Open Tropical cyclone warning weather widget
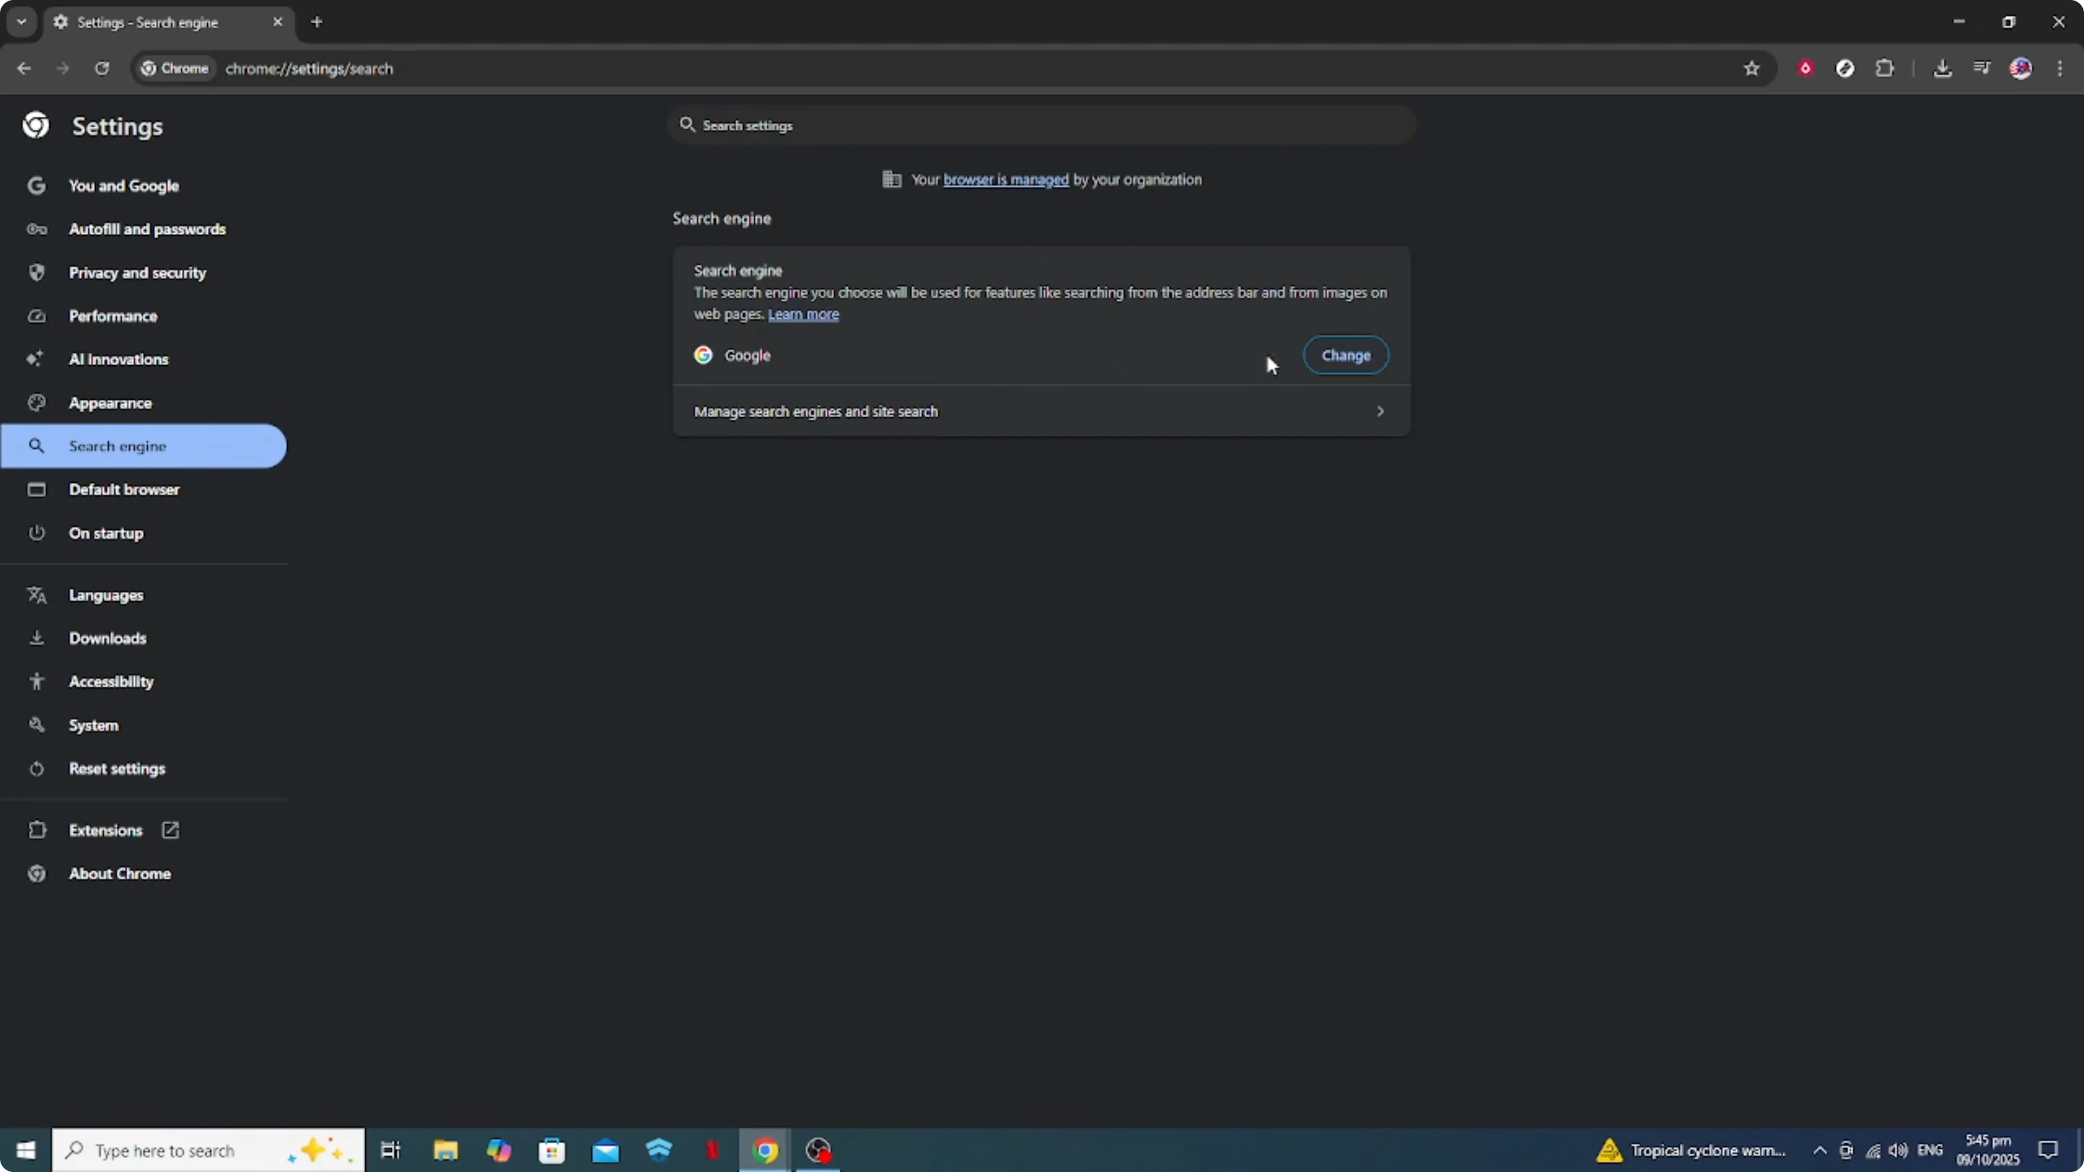This screenshot has width=2084, height=1172. (x=1691, y=1150)
